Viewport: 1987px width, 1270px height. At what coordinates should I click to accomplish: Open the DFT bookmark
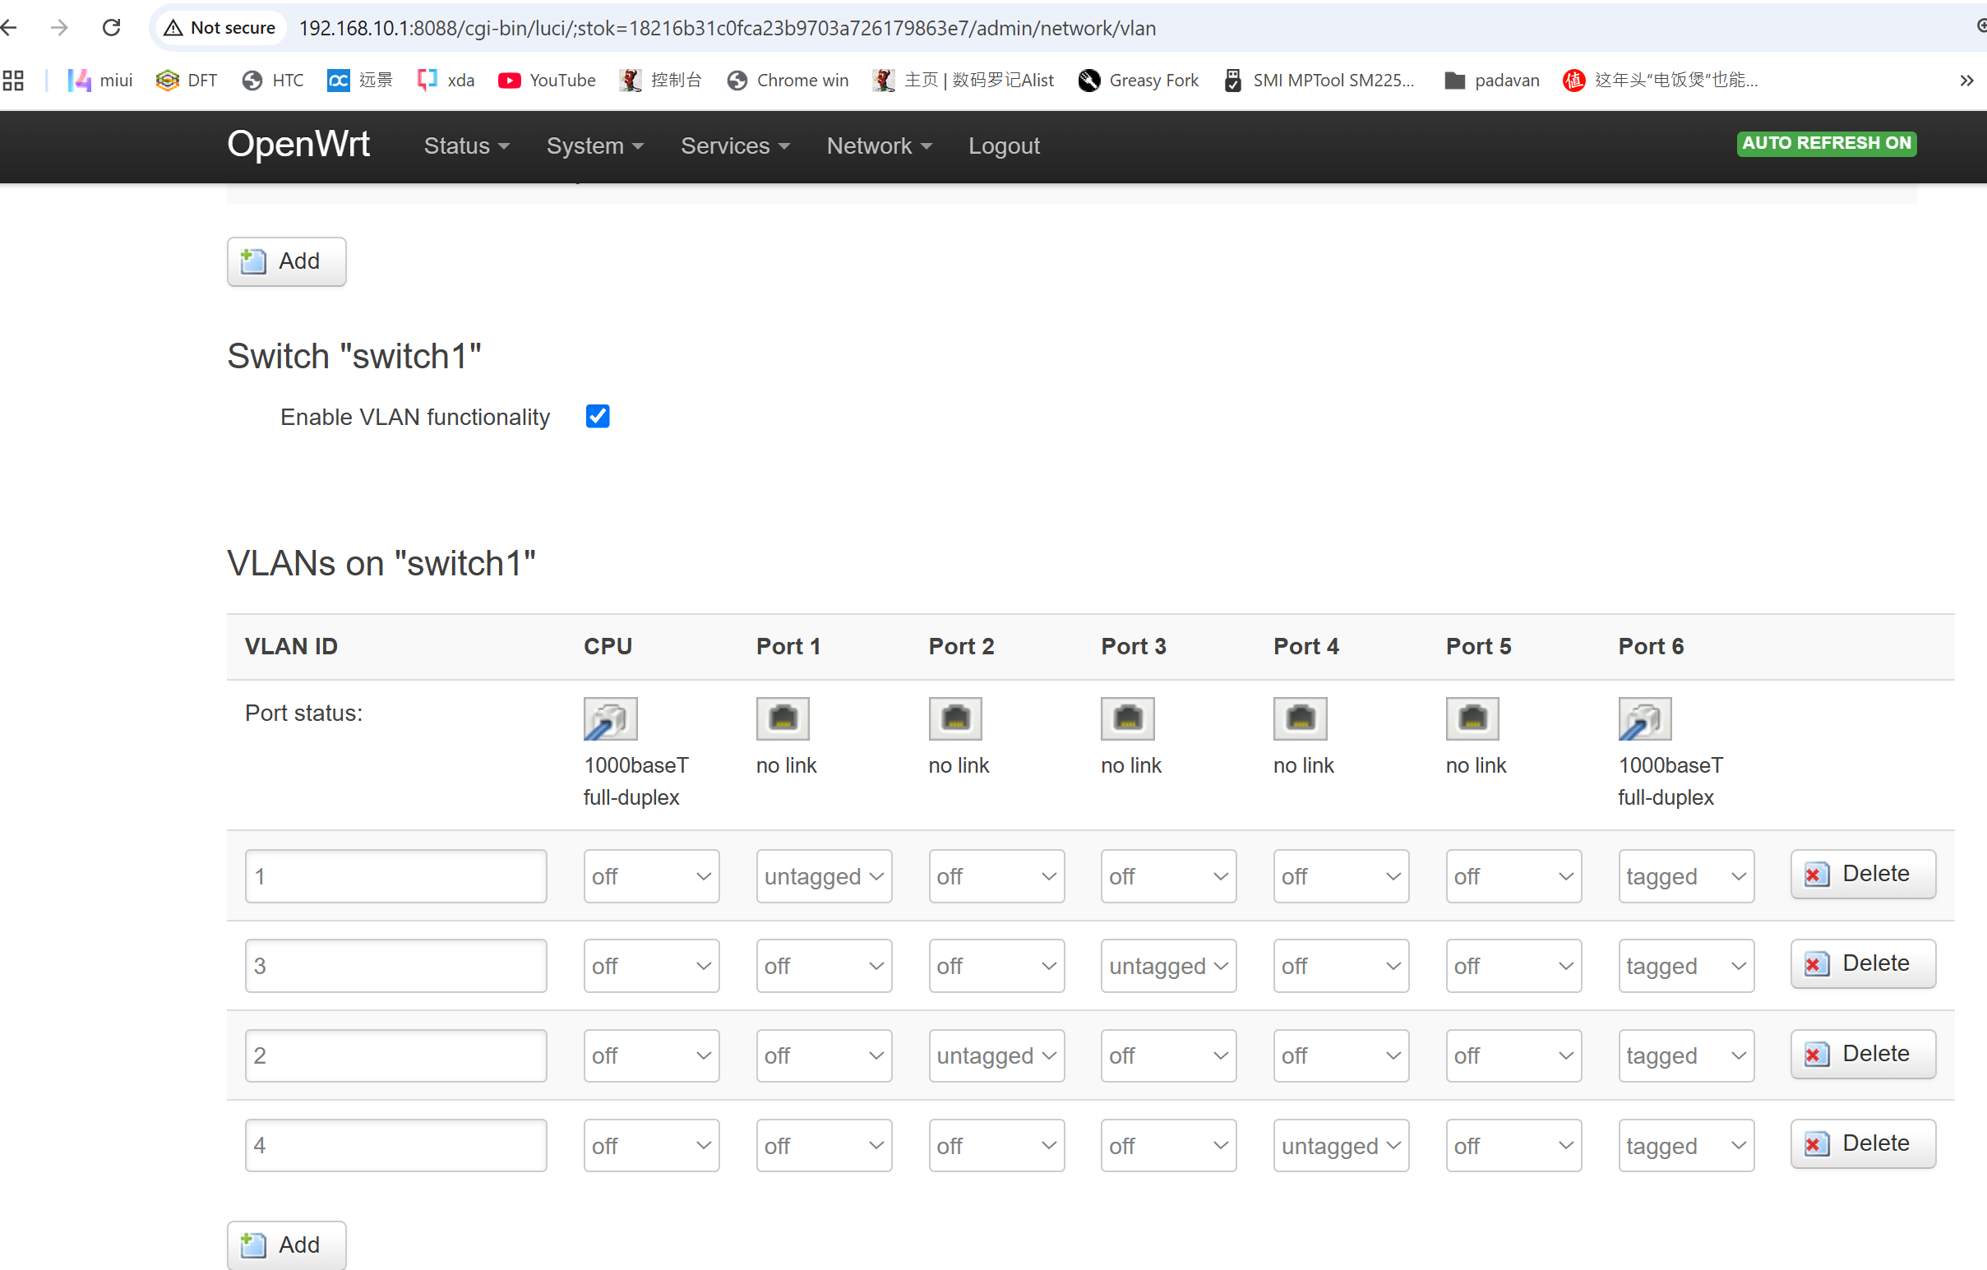[187, 80]
